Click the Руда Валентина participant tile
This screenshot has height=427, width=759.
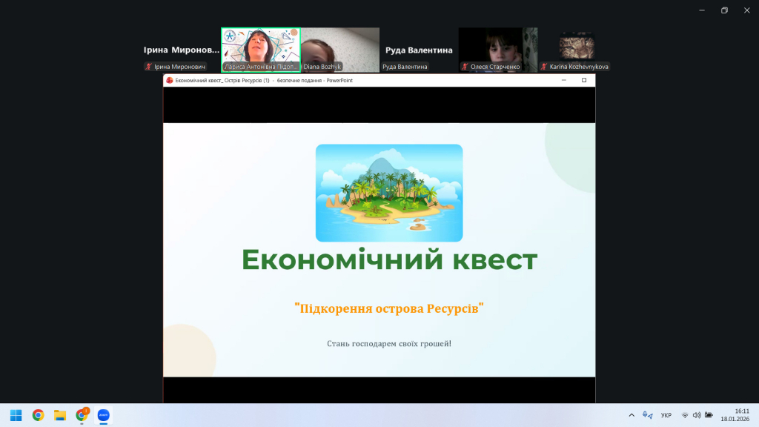(x=419, y=50)
